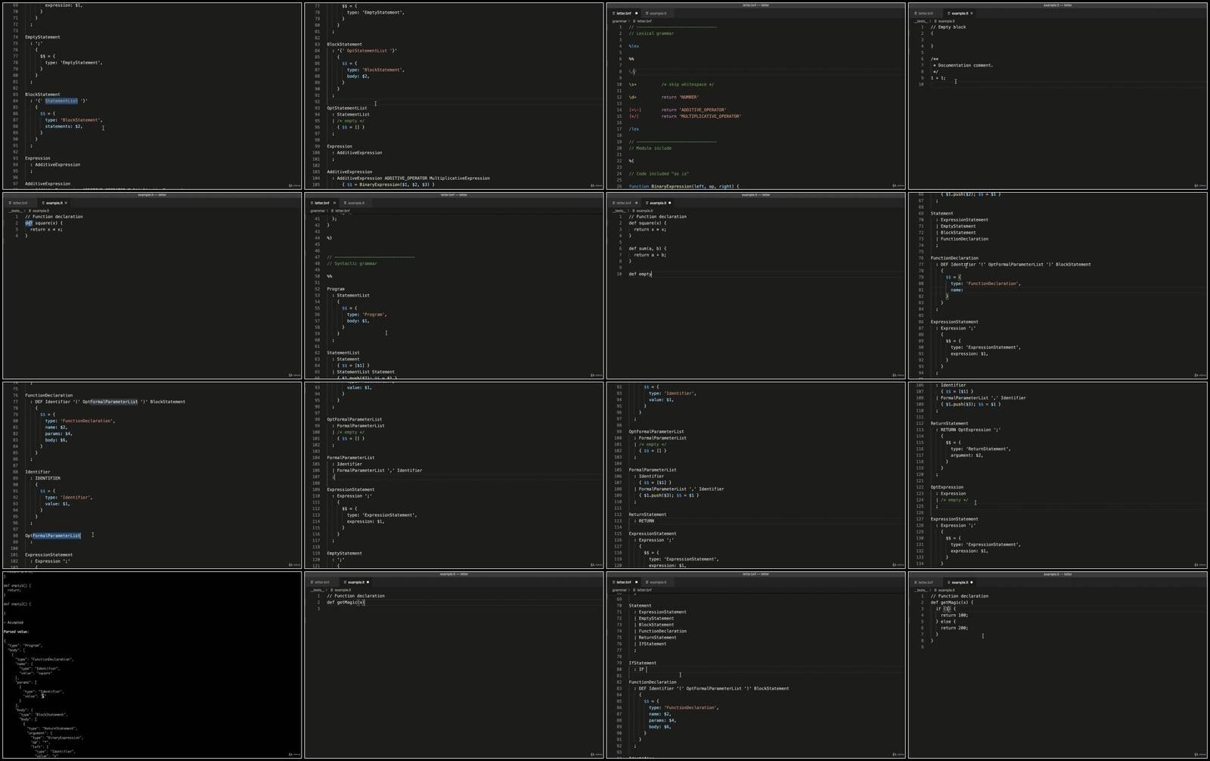Switch to letter.bnf tab in def empty frame

623,203
